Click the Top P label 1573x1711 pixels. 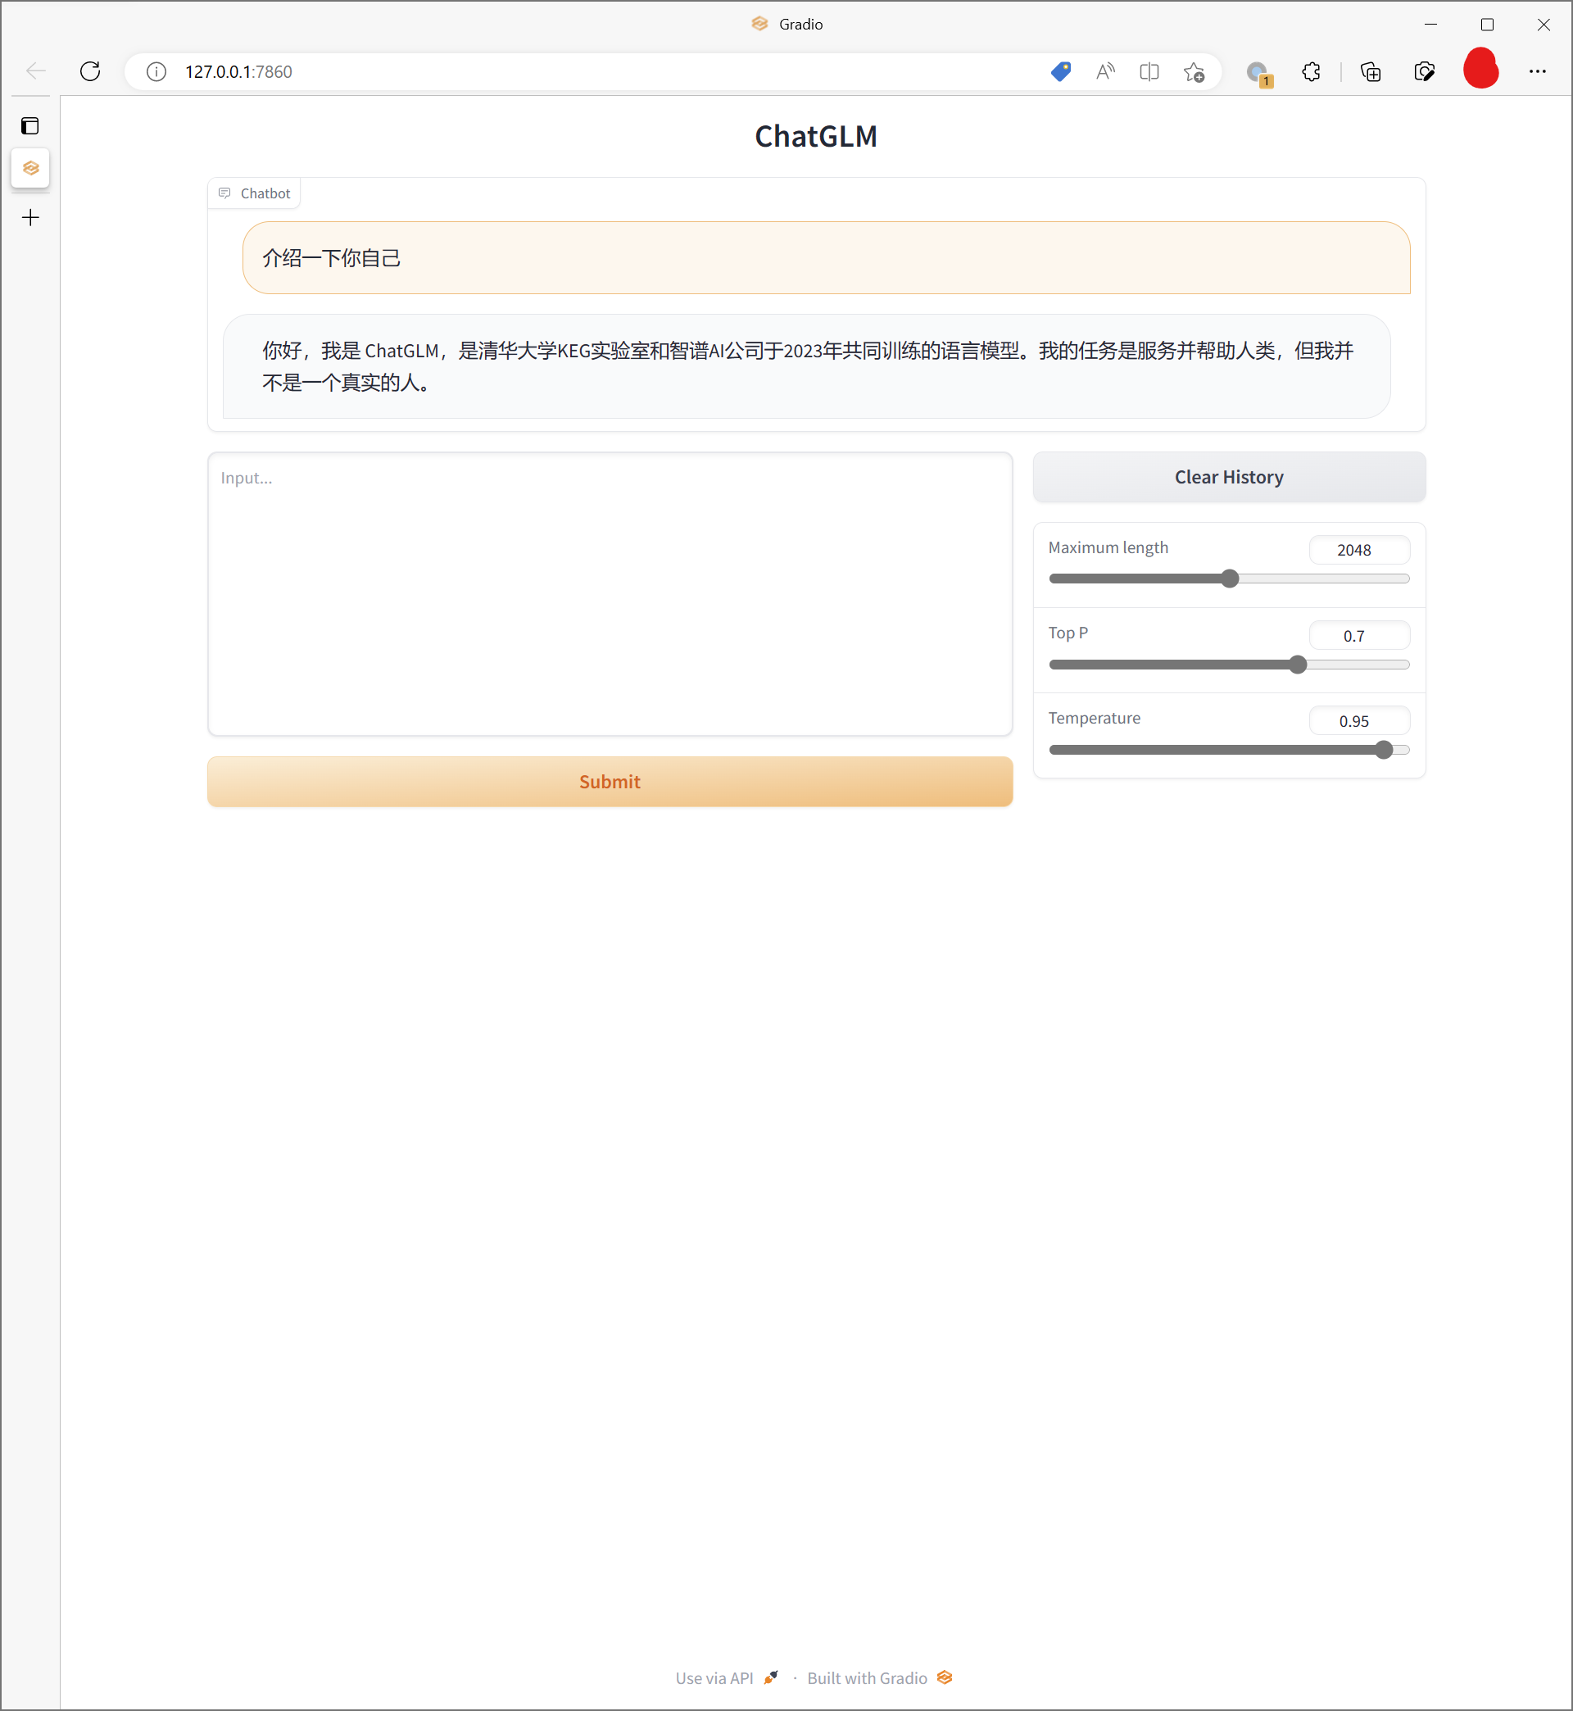(1068, 633)
